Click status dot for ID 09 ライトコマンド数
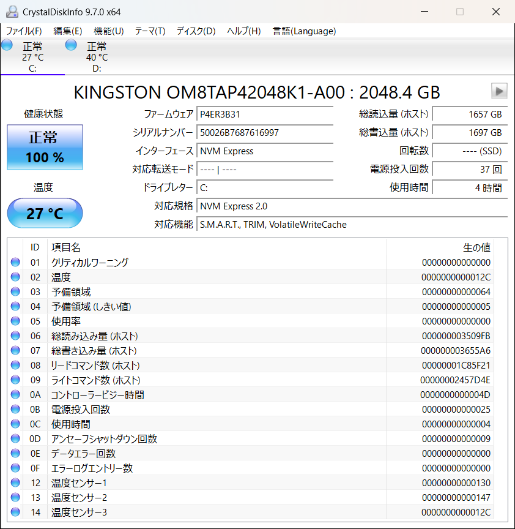 [15, 380]
